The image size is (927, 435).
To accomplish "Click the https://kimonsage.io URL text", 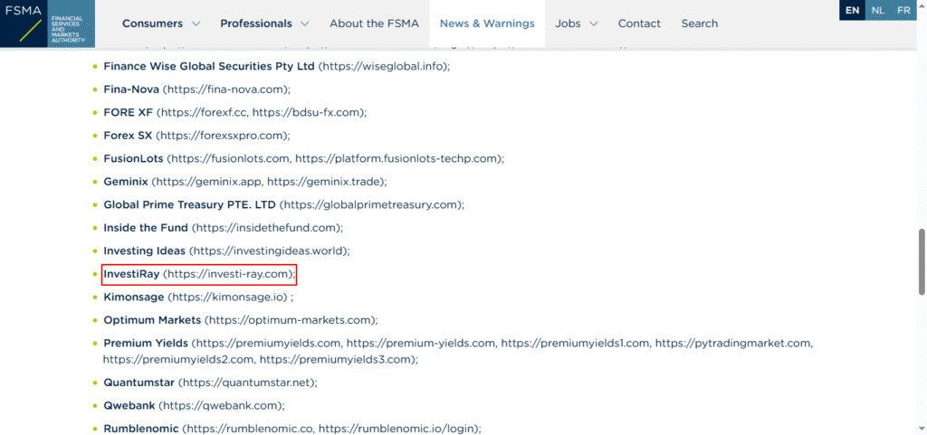I will pyautogui.click(x=229, y=297).
